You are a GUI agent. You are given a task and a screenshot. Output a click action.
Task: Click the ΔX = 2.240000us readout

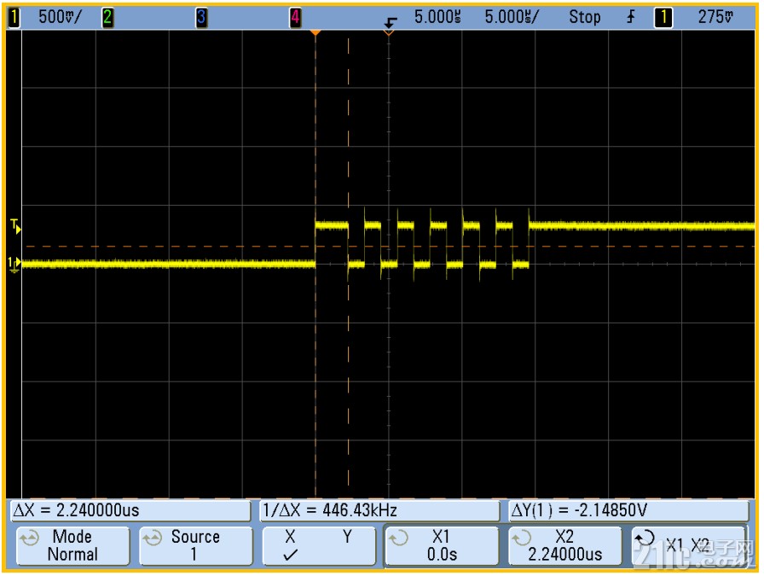(x=130, y=510)
